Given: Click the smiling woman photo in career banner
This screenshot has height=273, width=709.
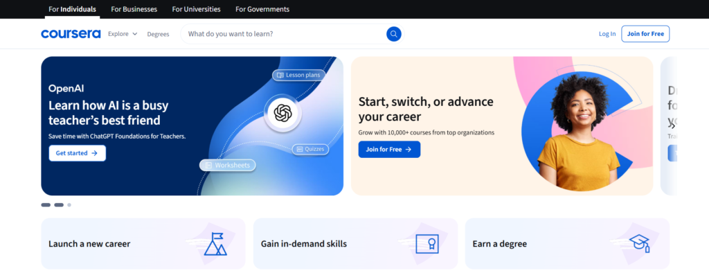Looking at the screenshot, I should tap(578, 131).
